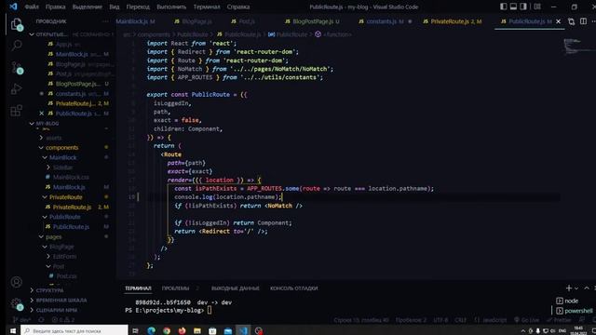Viewport: 596px width, 335px height.
Task: Select the powershell terminal session
Action: pos(574,311)
